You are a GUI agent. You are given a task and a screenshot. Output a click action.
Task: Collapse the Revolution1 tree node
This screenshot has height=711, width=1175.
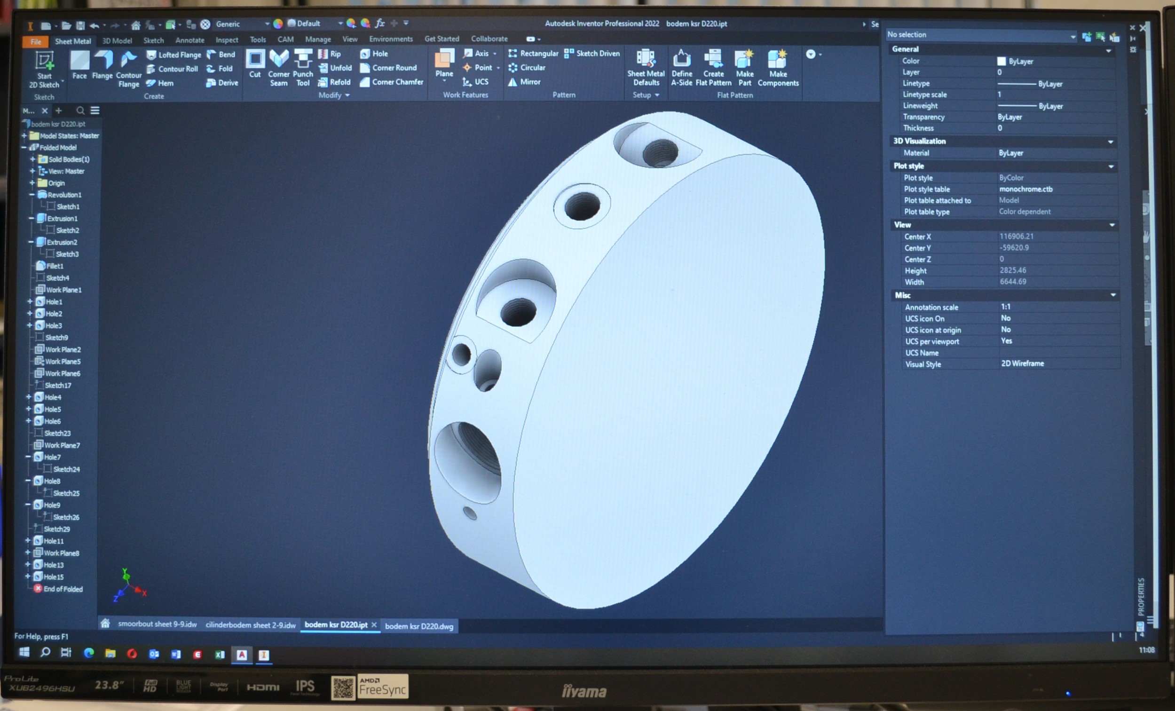(32, 195)
